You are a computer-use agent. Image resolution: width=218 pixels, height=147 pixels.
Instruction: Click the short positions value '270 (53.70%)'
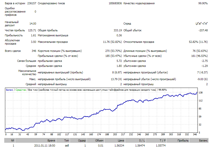pyautogui.click(x=113, y=51)
